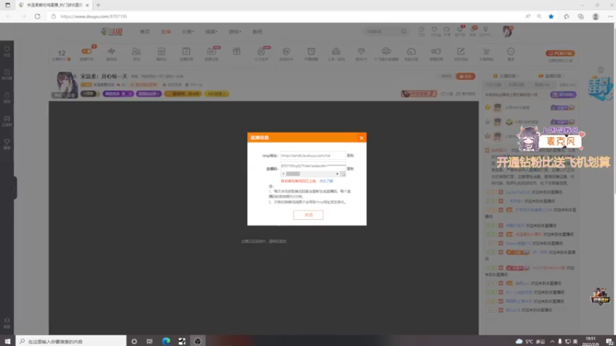The image size is (616, 346).
Task: Collapse the left sidebar handle
Action: 14,188
